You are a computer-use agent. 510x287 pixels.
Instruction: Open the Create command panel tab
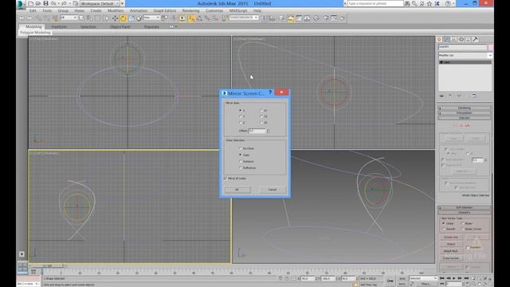tap(439, 39)
